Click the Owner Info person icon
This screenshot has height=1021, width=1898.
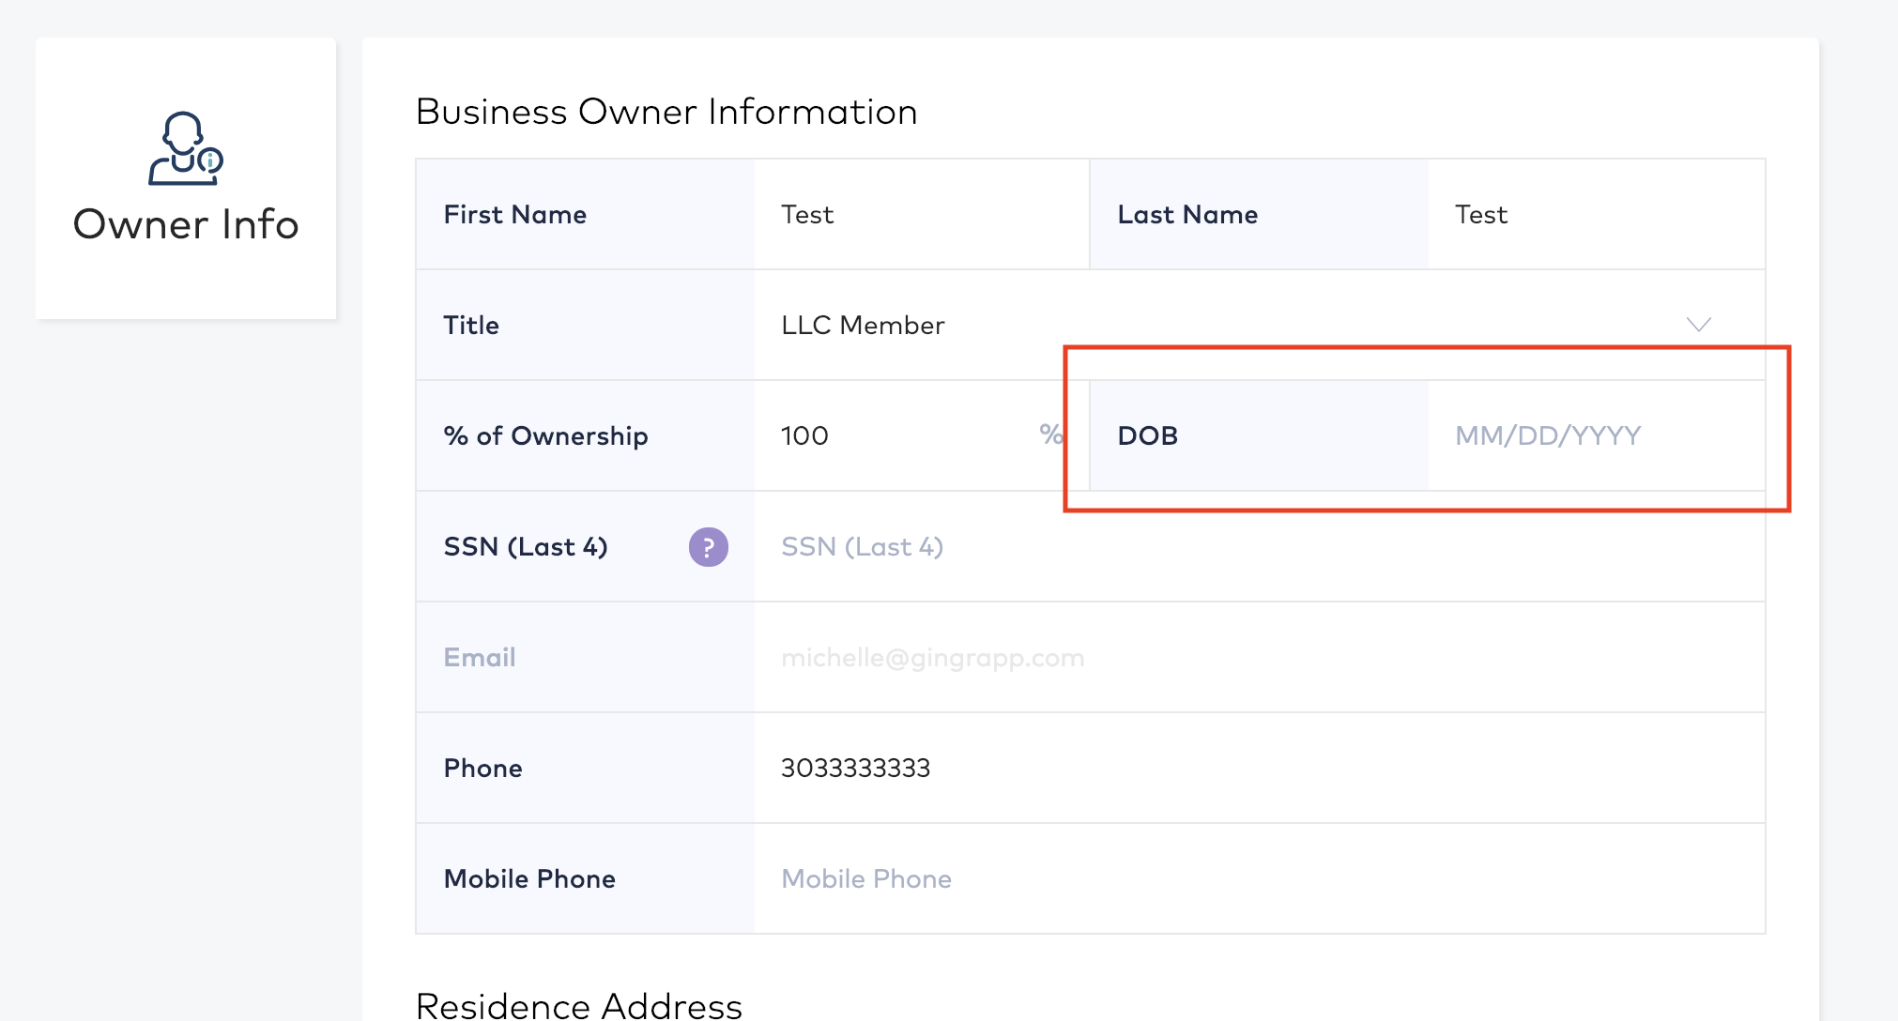pos(186,148)
